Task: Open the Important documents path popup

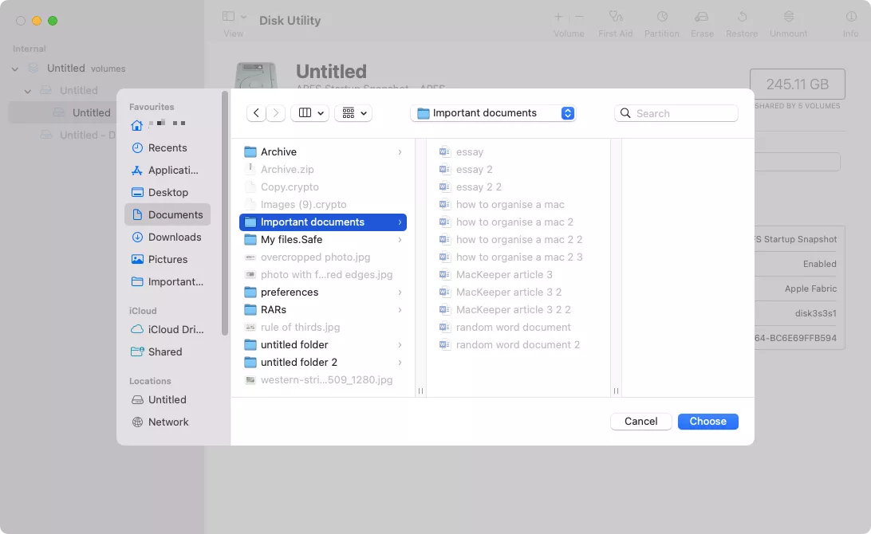Action: coord(493,113)
